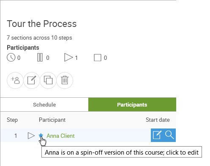Click the square completed participants icon

pyautogui.click(x=98, y=58)
